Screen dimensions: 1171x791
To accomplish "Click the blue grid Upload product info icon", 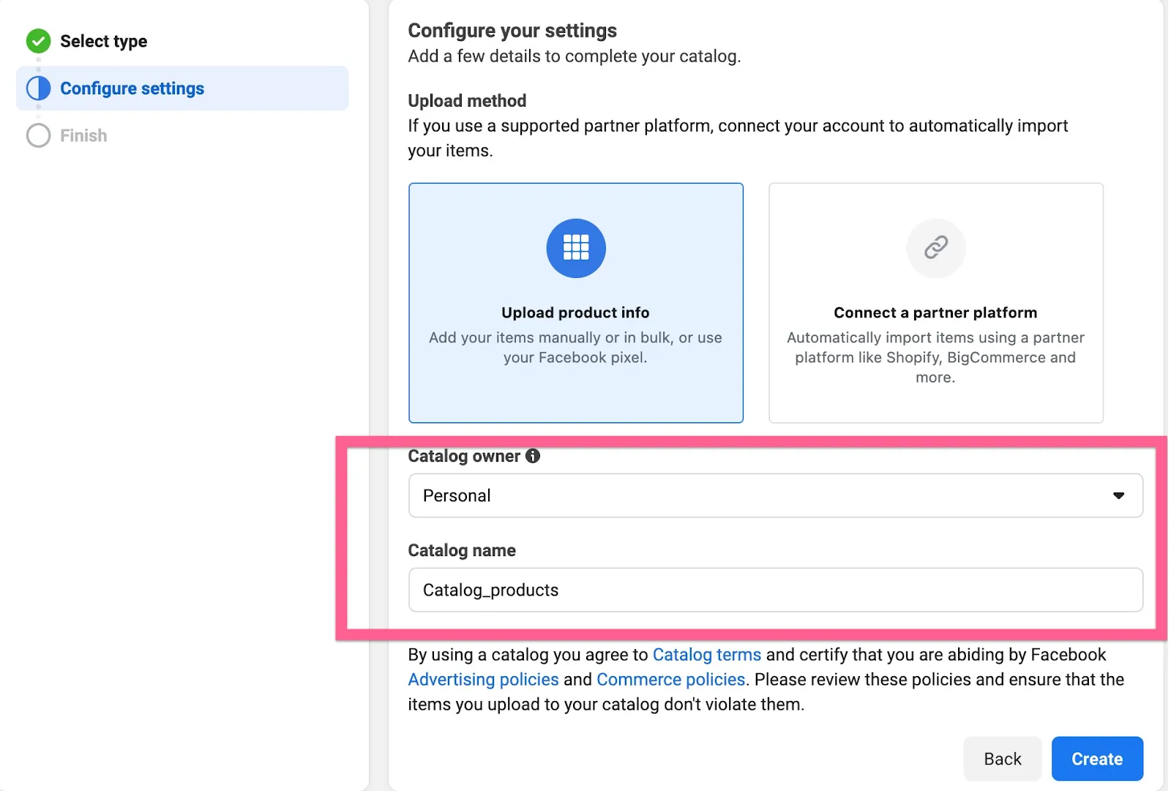I will point(576,248).
